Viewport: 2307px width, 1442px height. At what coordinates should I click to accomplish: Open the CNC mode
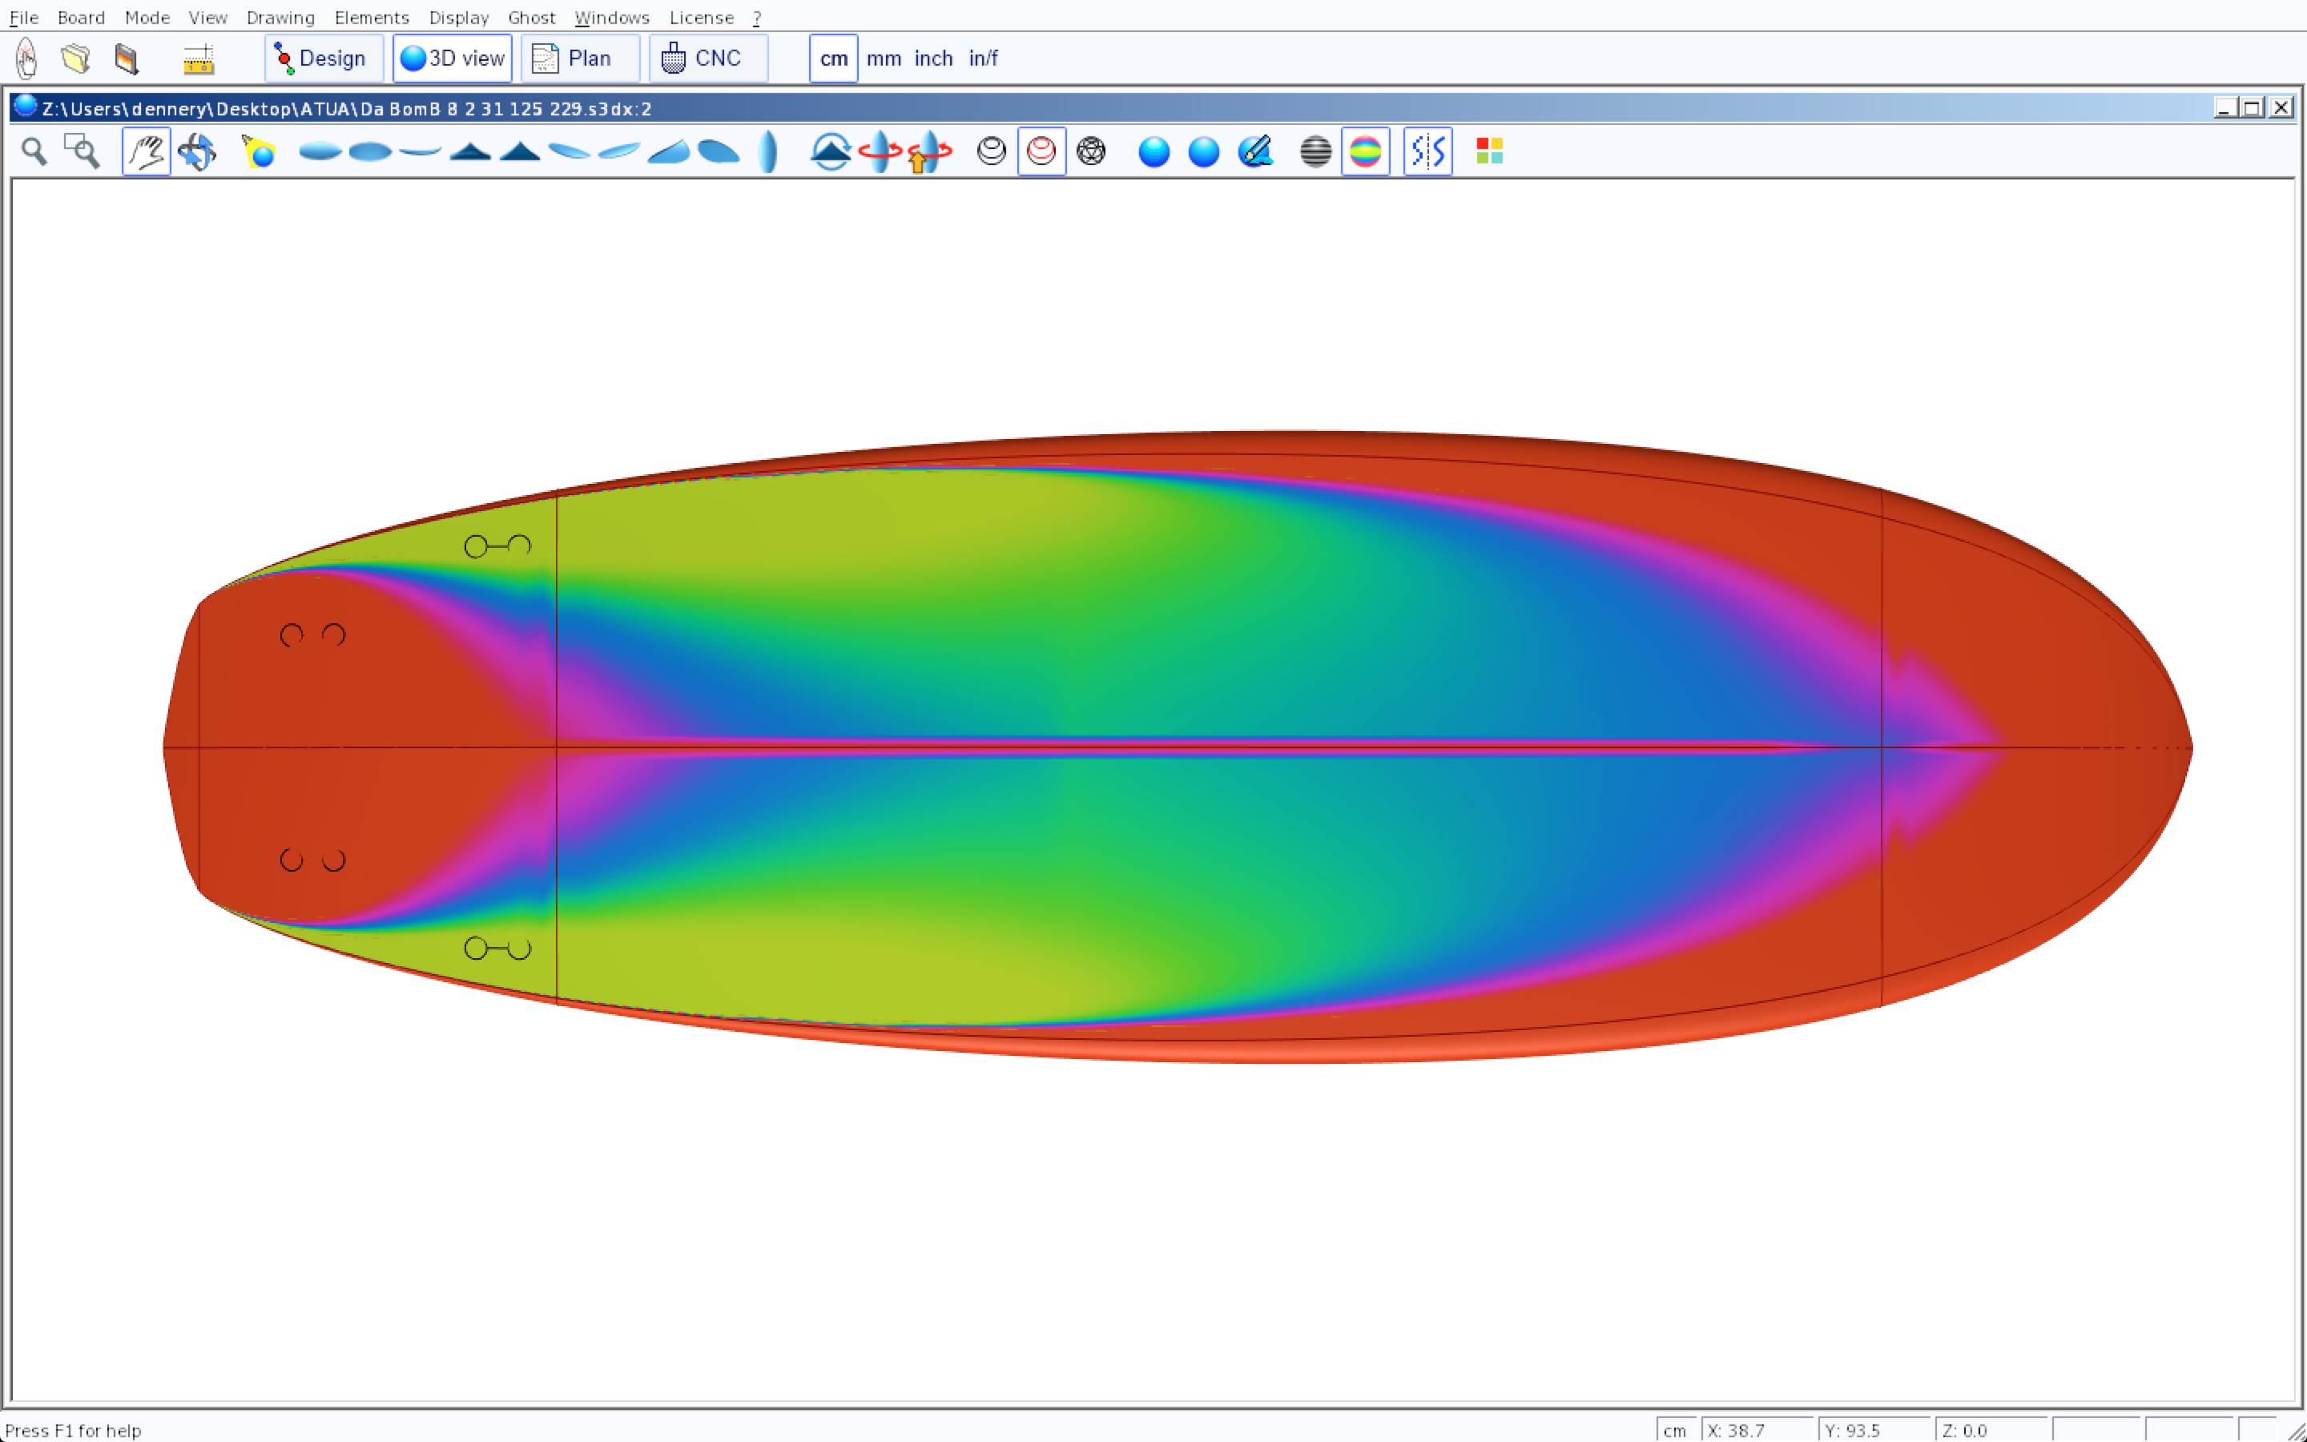pos(707,59)
